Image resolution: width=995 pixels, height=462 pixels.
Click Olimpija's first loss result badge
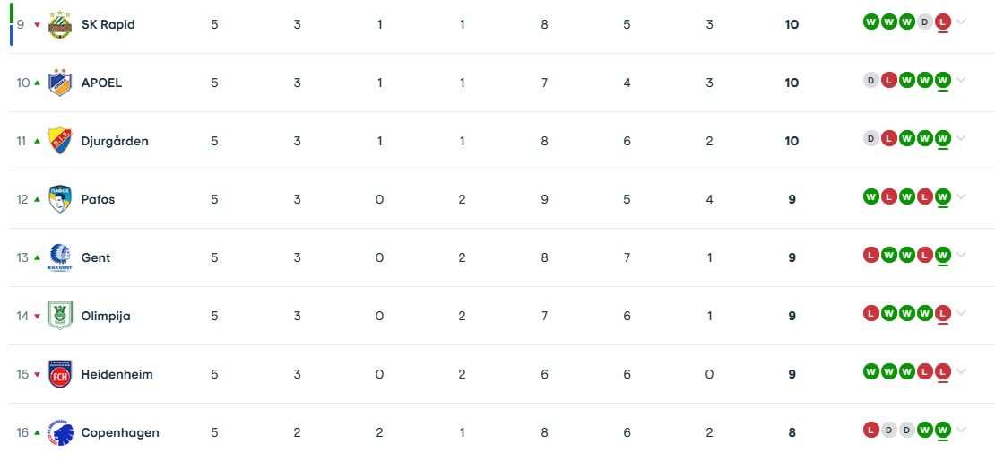coord(871,313)
